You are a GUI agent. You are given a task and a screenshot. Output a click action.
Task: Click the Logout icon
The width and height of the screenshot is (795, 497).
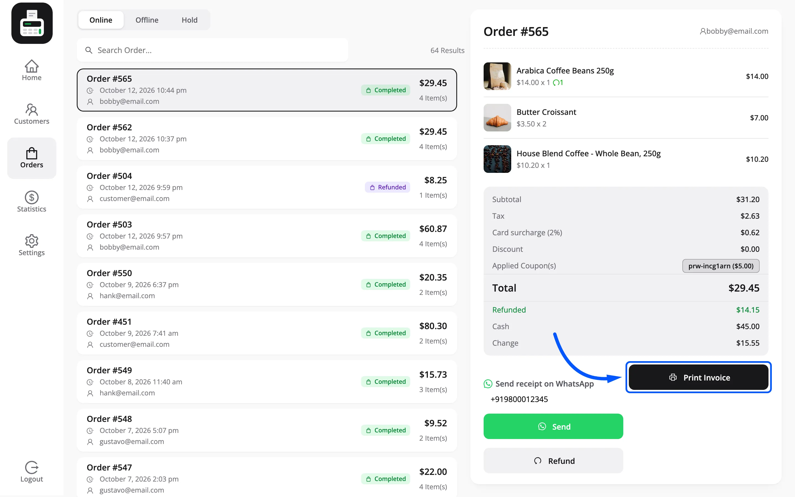(x=31, y=467)
